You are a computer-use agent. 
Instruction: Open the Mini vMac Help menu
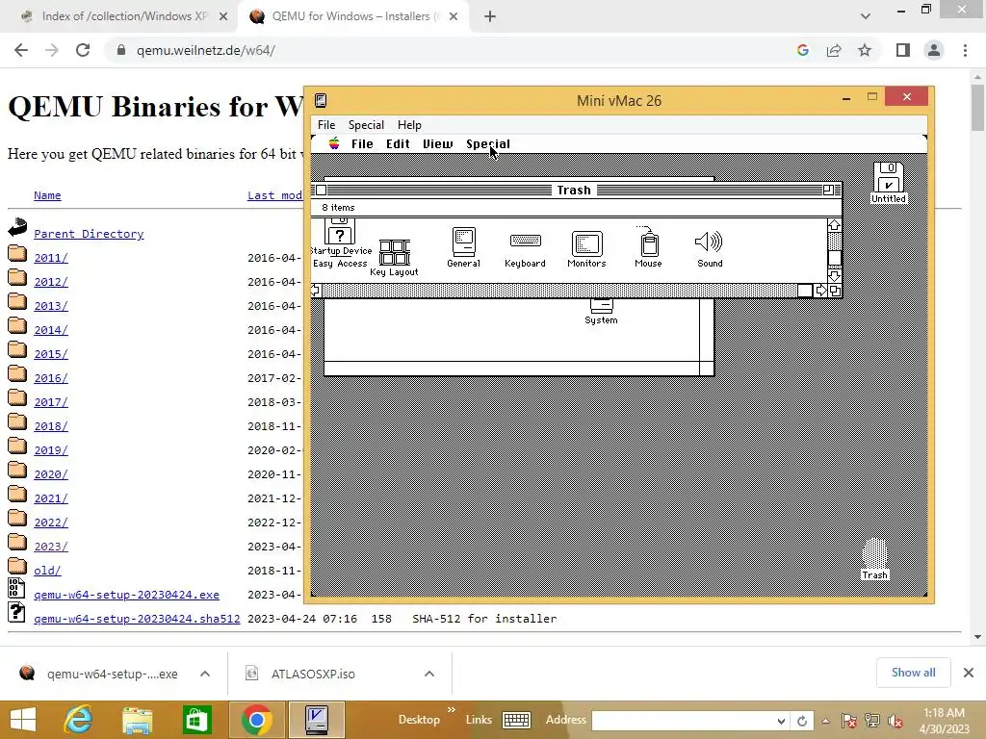[x=409, y=124]
